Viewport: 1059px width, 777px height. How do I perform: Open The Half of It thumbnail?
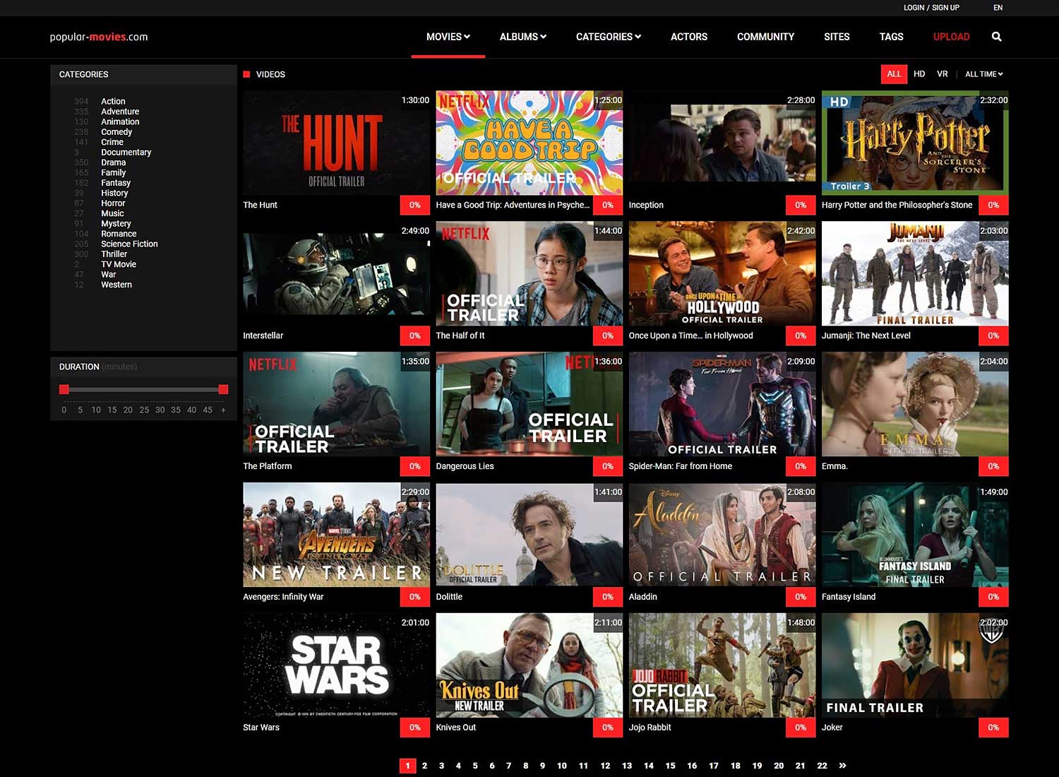point(529,273)
